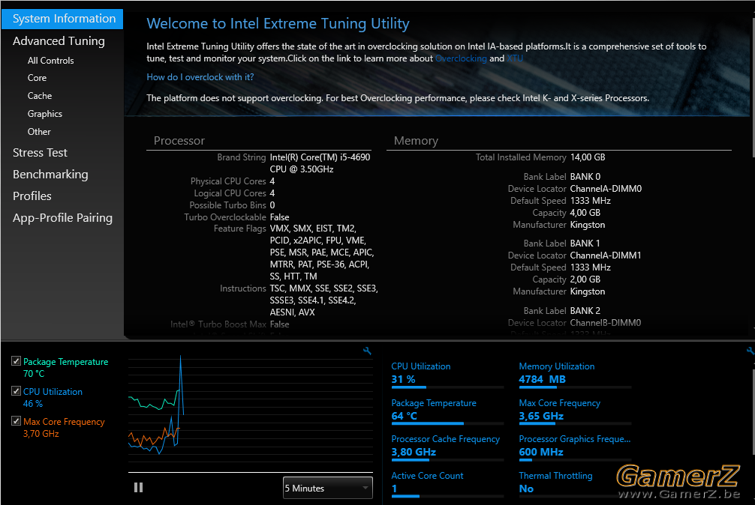Viewport: 755px width, 505px height.
Task: Click the Total Installed Memory value '14,00 GB'
Action: coord(588,157)
